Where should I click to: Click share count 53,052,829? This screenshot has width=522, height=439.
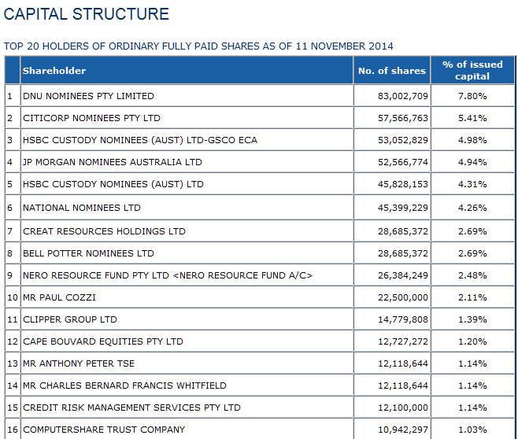pyautogui.click(x=403, y=140)
